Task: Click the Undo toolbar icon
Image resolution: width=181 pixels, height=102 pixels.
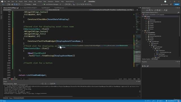Action: (x=19, y=5)
